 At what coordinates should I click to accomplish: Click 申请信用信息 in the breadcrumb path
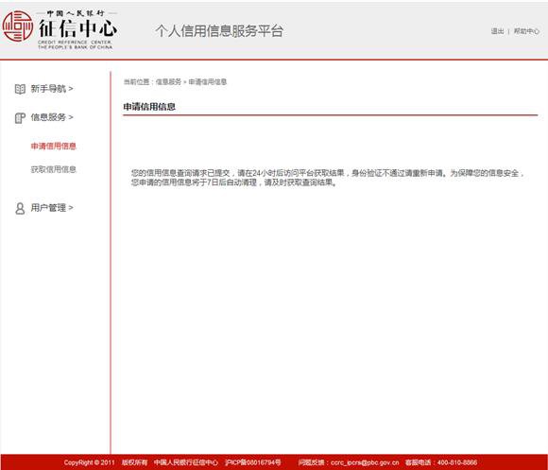tap(208, 82)
